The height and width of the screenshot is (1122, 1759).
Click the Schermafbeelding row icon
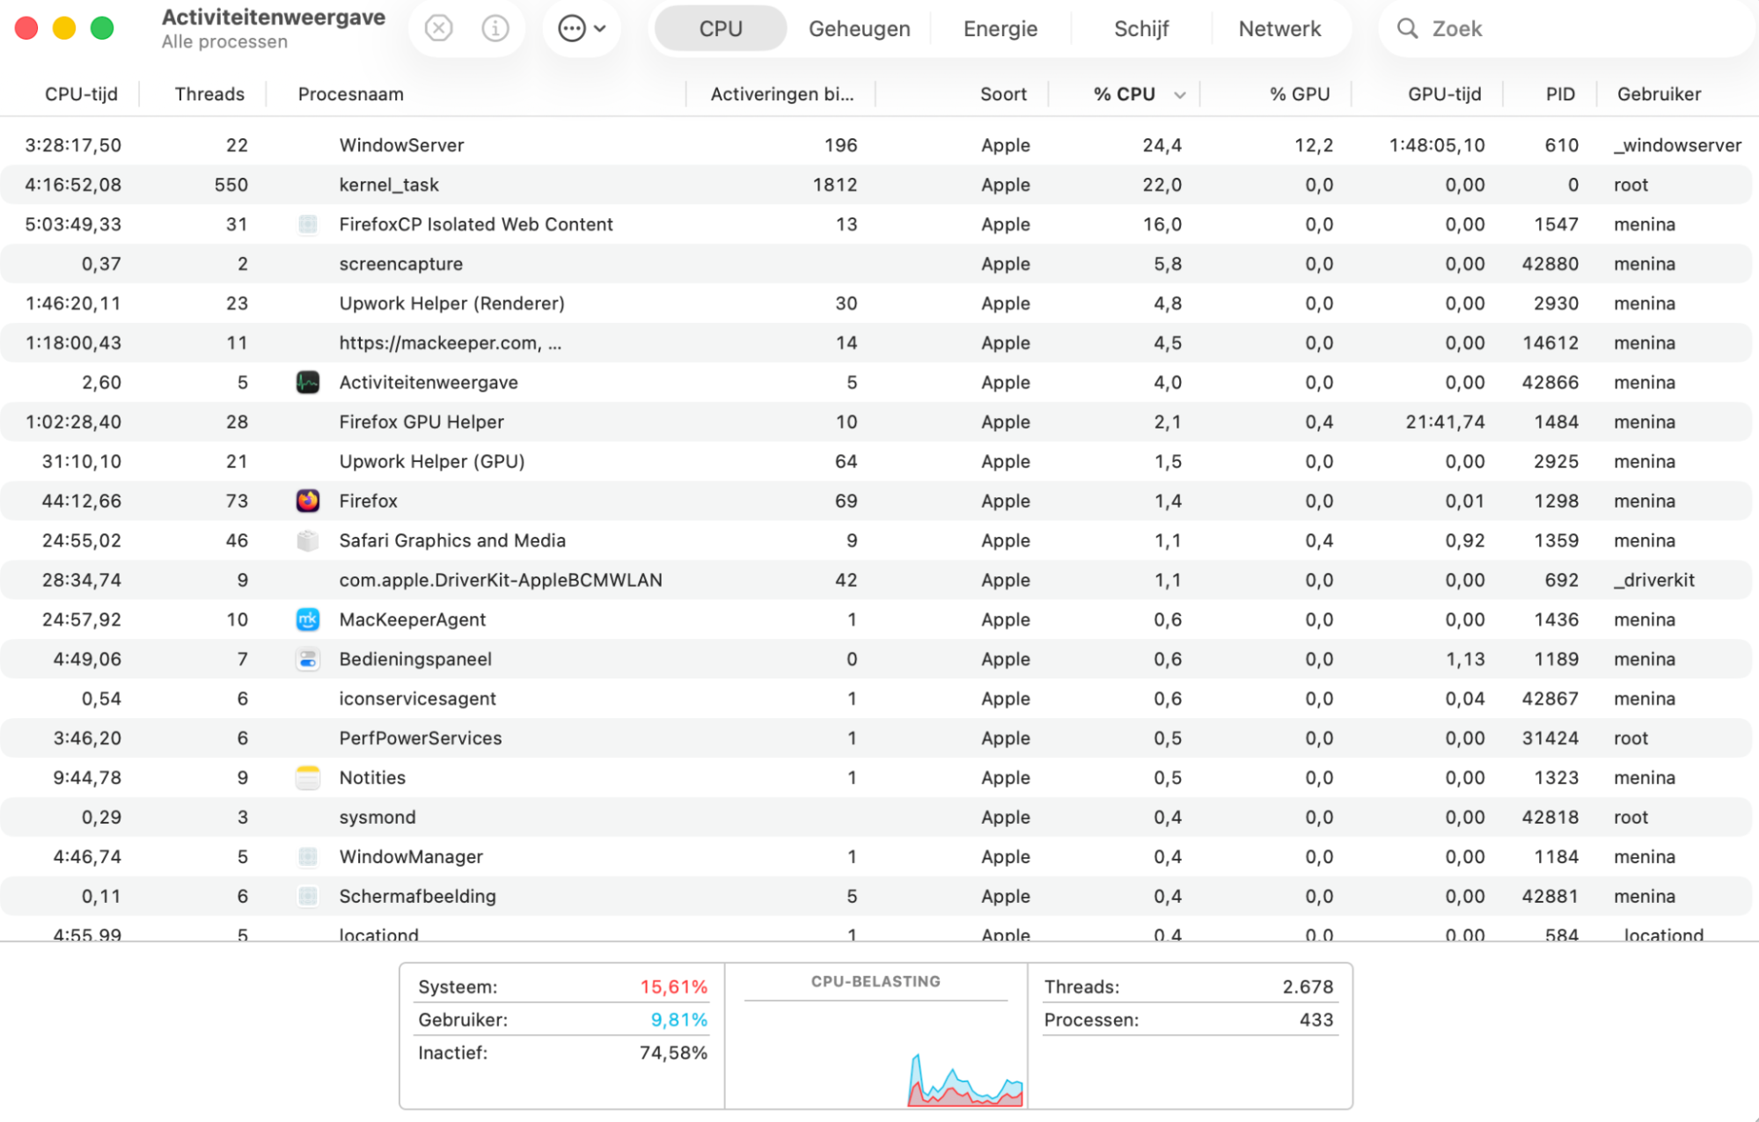(x=307, y=896)
